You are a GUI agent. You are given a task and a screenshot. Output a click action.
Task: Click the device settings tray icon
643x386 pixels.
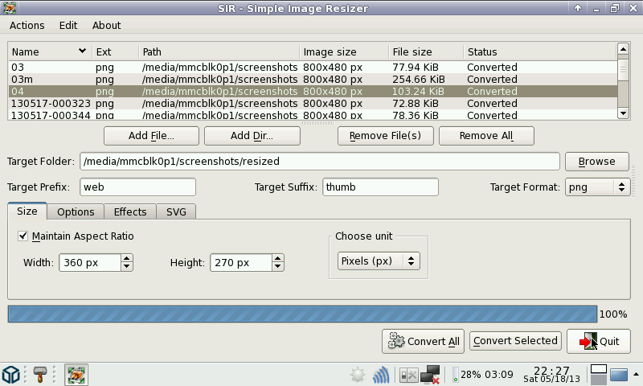point(408,375)
